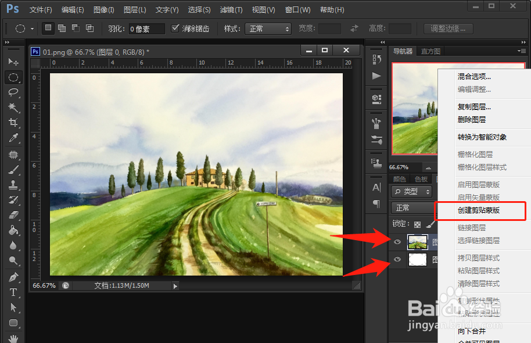Image resolution: width=531 pixels, height=343 pixels.
Task: Select the Spot Healing Brush tool
Action: pos(13,155)
